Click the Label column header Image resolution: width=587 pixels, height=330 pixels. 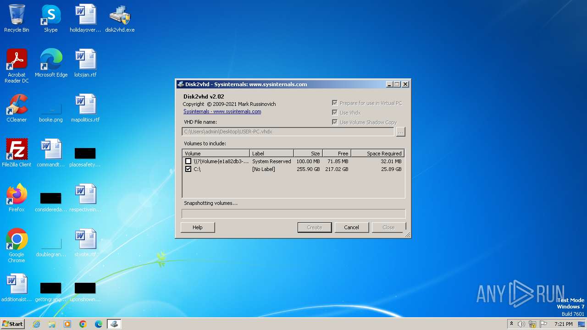(x=271, y=154)
